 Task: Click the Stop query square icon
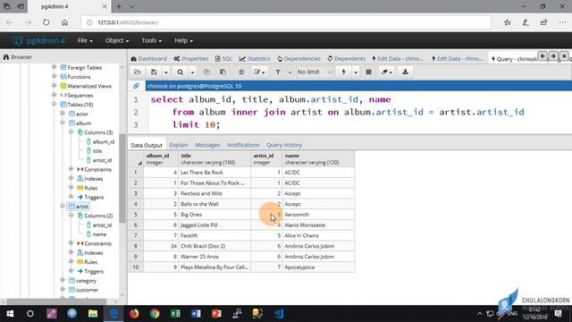click(x=368, y=72)
